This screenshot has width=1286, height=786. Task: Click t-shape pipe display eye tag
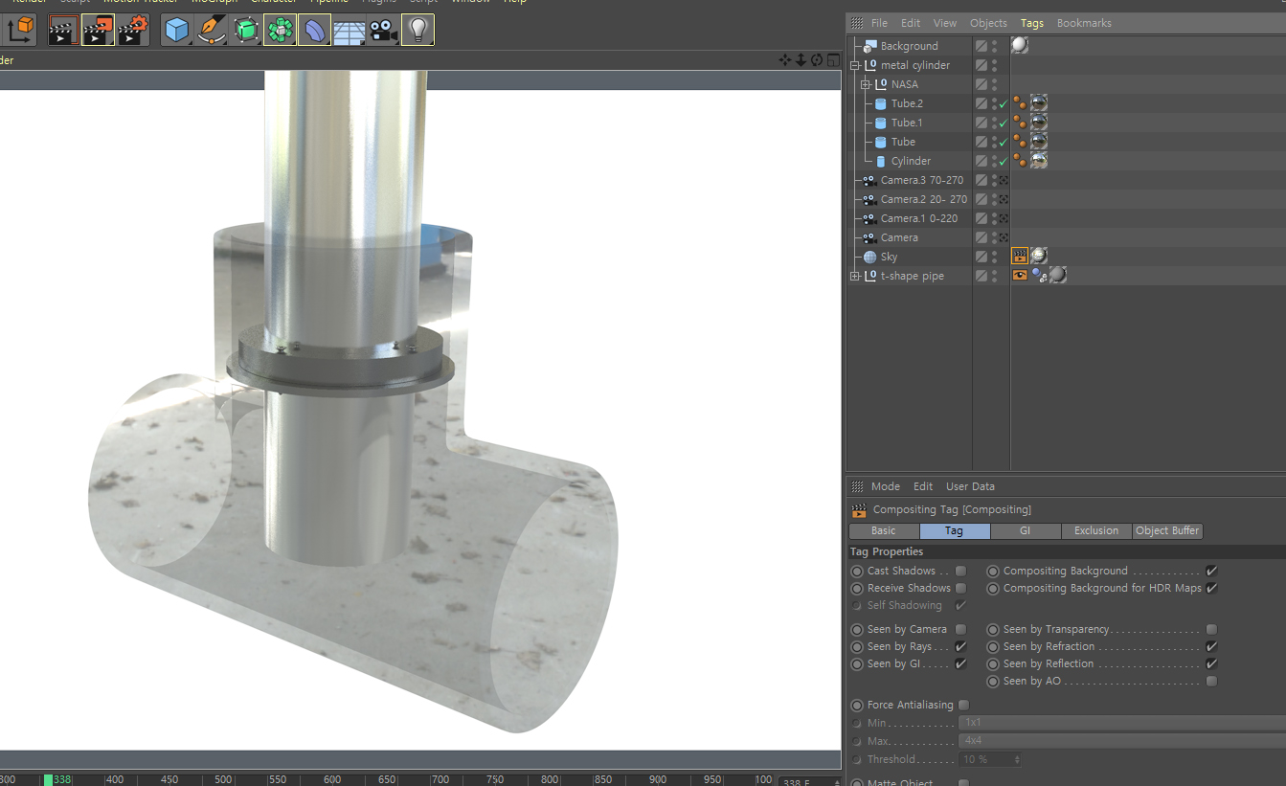(x=1020, y=275)
